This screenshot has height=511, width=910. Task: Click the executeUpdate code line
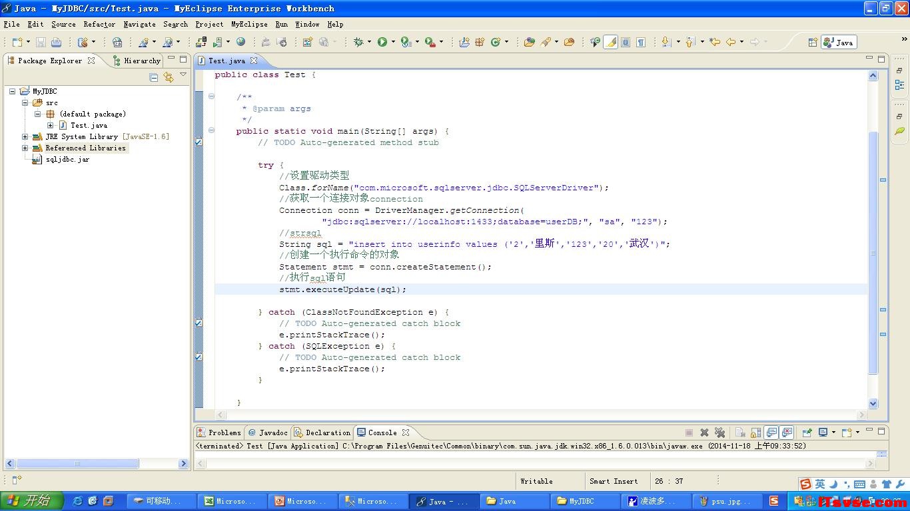pyautogui.click(x=342, y=289)
